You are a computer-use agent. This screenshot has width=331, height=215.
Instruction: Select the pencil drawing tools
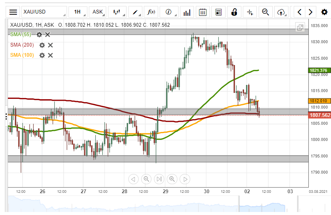click(x=135, y=12)
